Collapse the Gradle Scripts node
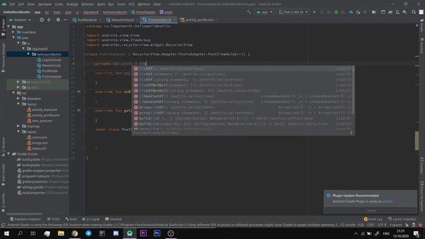 [9, 153]
